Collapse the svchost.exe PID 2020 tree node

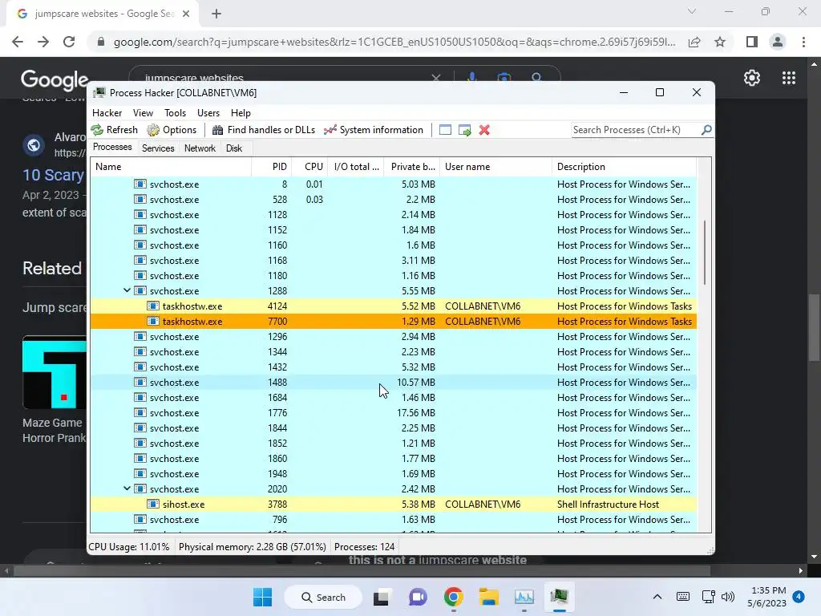coord(127,488)
